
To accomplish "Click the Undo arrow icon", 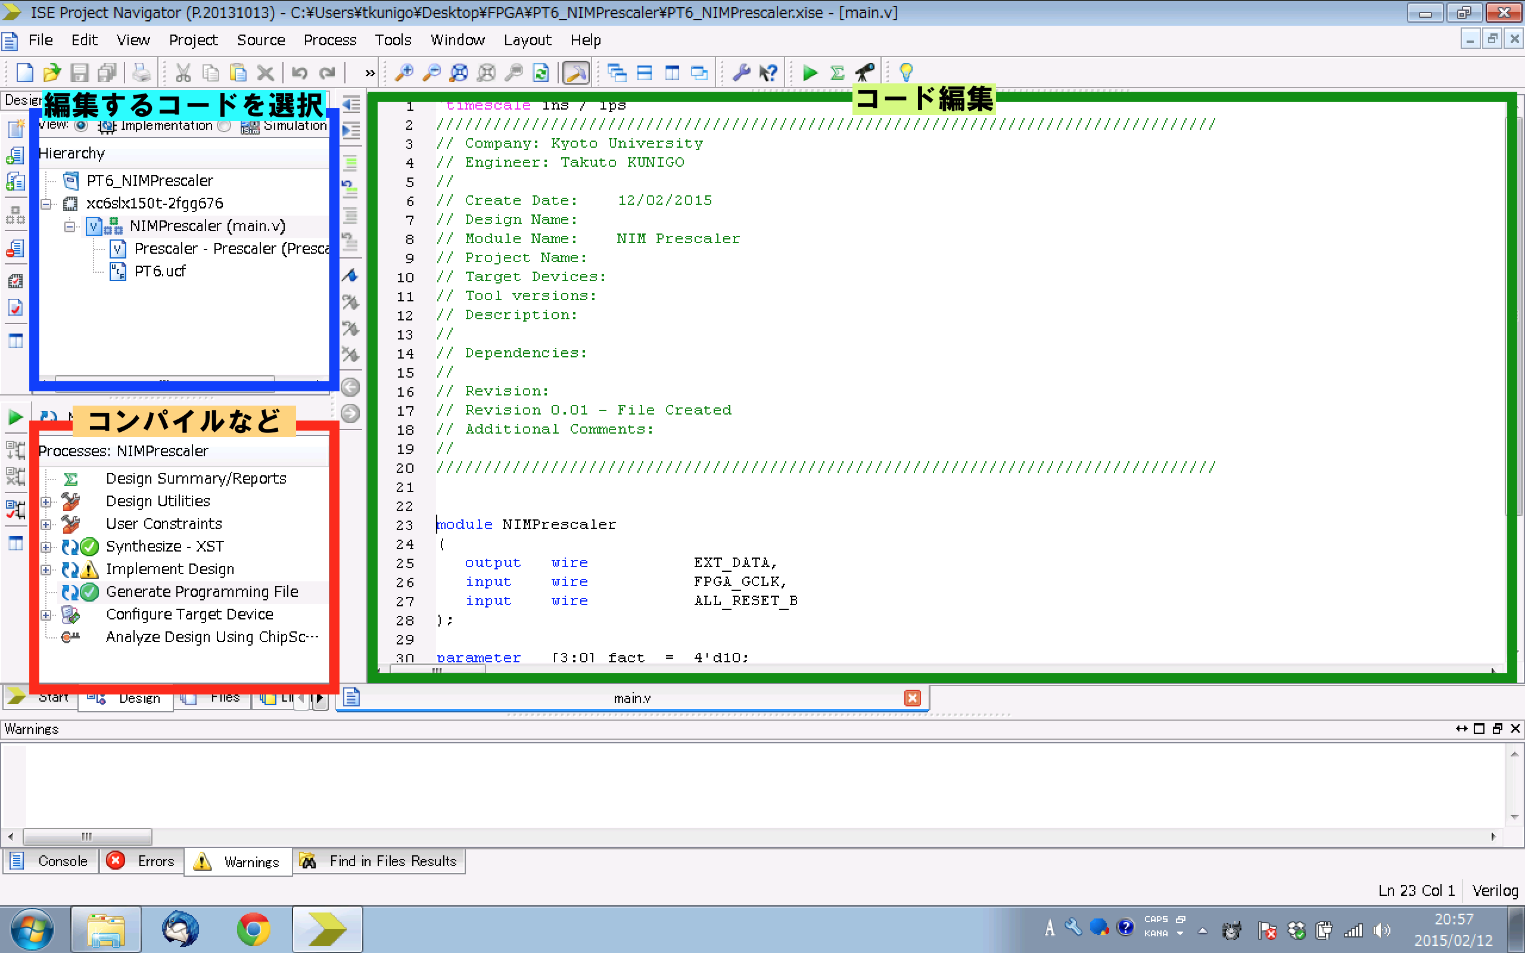I will tap(299, 73).
